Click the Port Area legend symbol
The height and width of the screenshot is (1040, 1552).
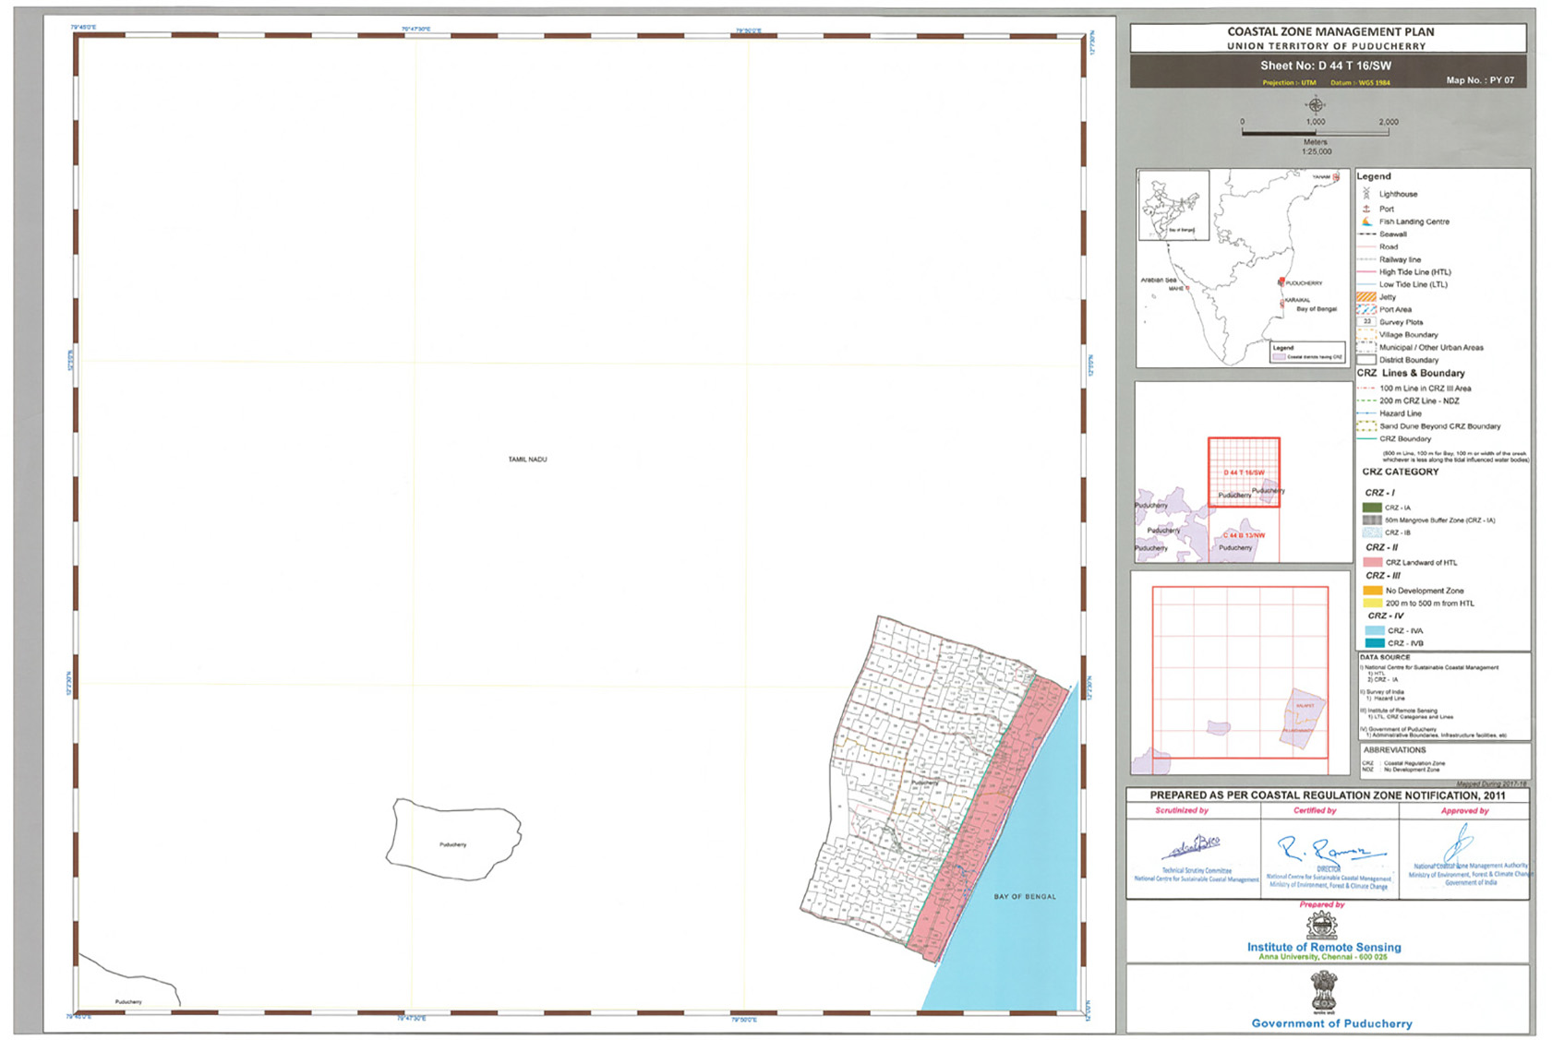1366,310
